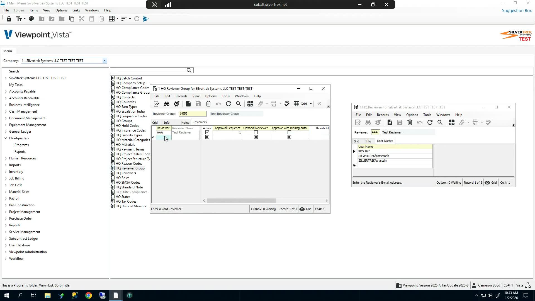The image size is (535, 301).
Task: Create new record in Reviewer Group window
Action: 188,104
